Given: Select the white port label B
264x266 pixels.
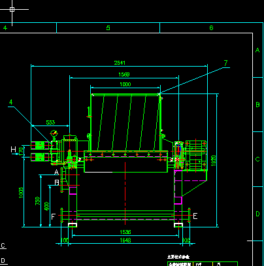Looking at the screenshot, I should (x=57, y=182).
